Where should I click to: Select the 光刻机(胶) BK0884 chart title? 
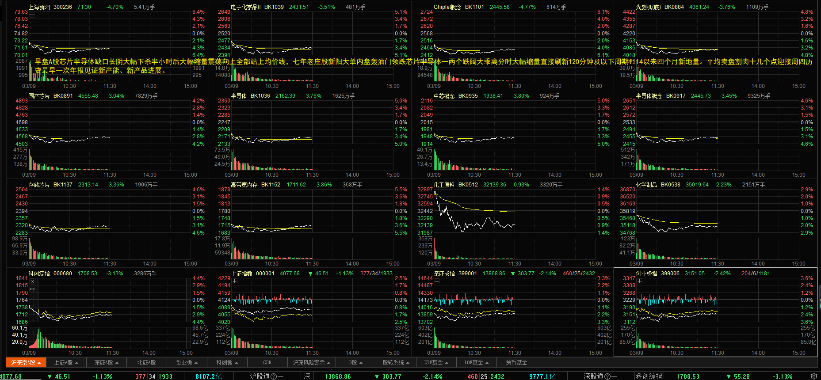[x=660, y=7]
